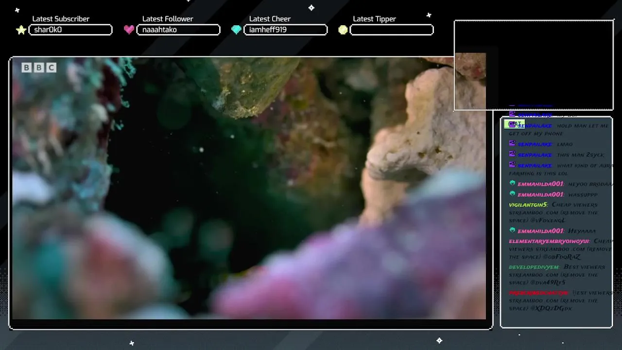Click the Latest Tipper coin icon
The height and width of the screenshot is (350, 622).
[x=343, y=30]
